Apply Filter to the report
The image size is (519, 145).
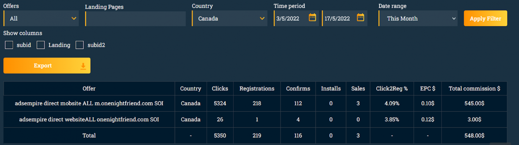coord(485,18)
